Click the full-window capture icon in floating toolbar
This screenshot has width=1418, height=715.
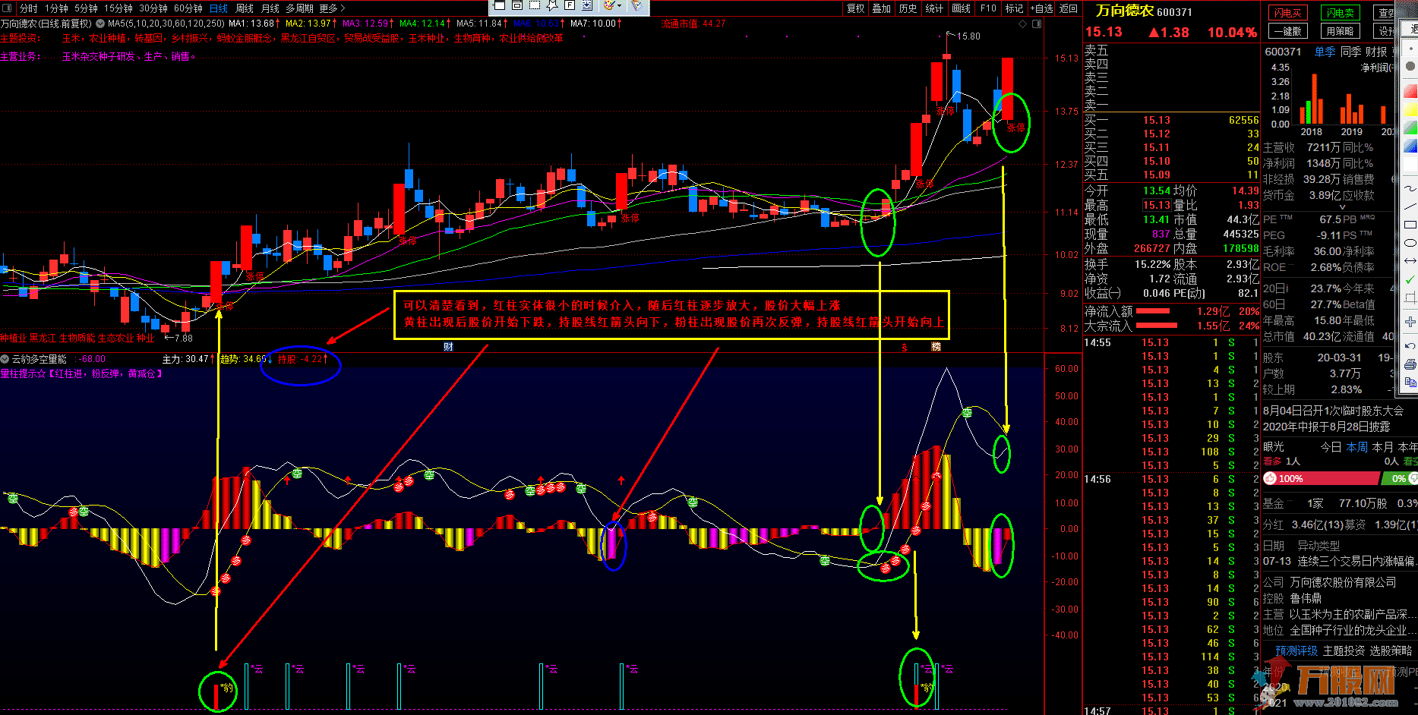500,5
